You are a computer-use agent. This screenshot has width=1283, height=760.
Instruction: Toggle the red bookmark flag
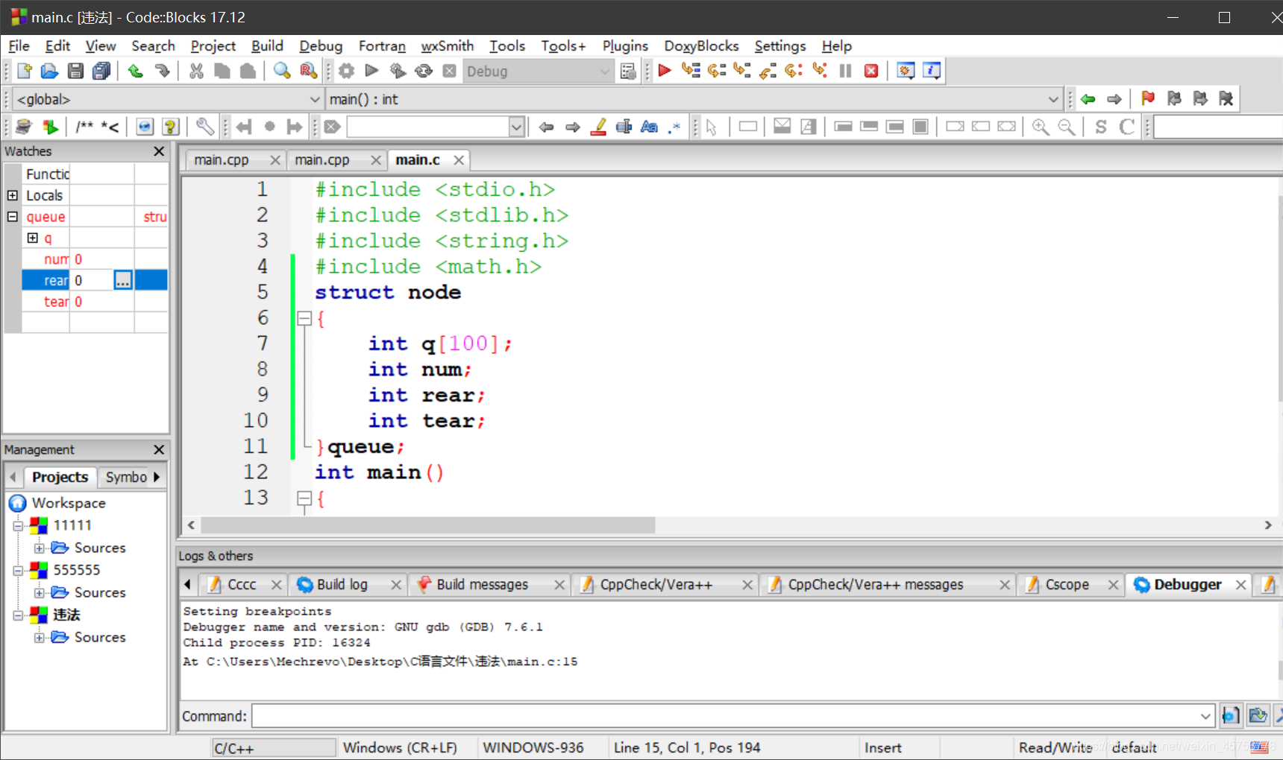[x=1148, y=98]
